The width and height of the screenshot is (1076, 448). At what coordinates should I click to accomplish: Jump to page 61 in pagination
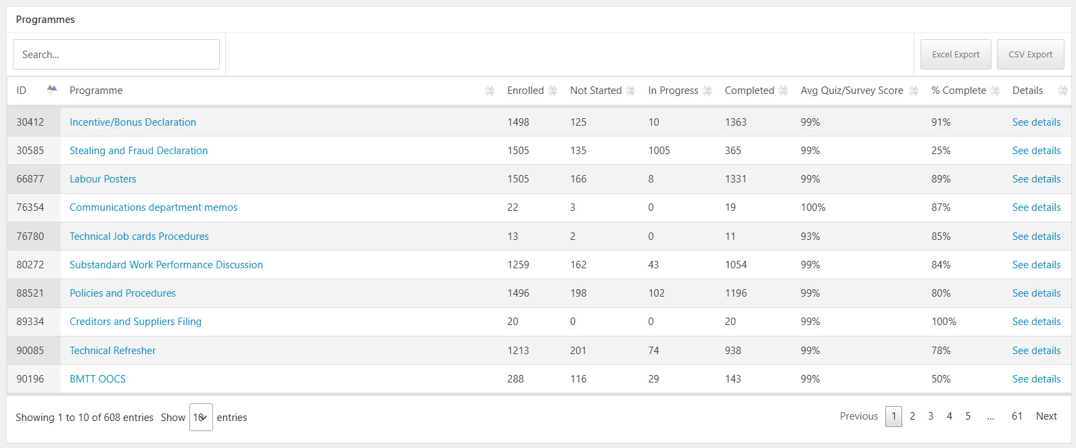coord(1016,416)
